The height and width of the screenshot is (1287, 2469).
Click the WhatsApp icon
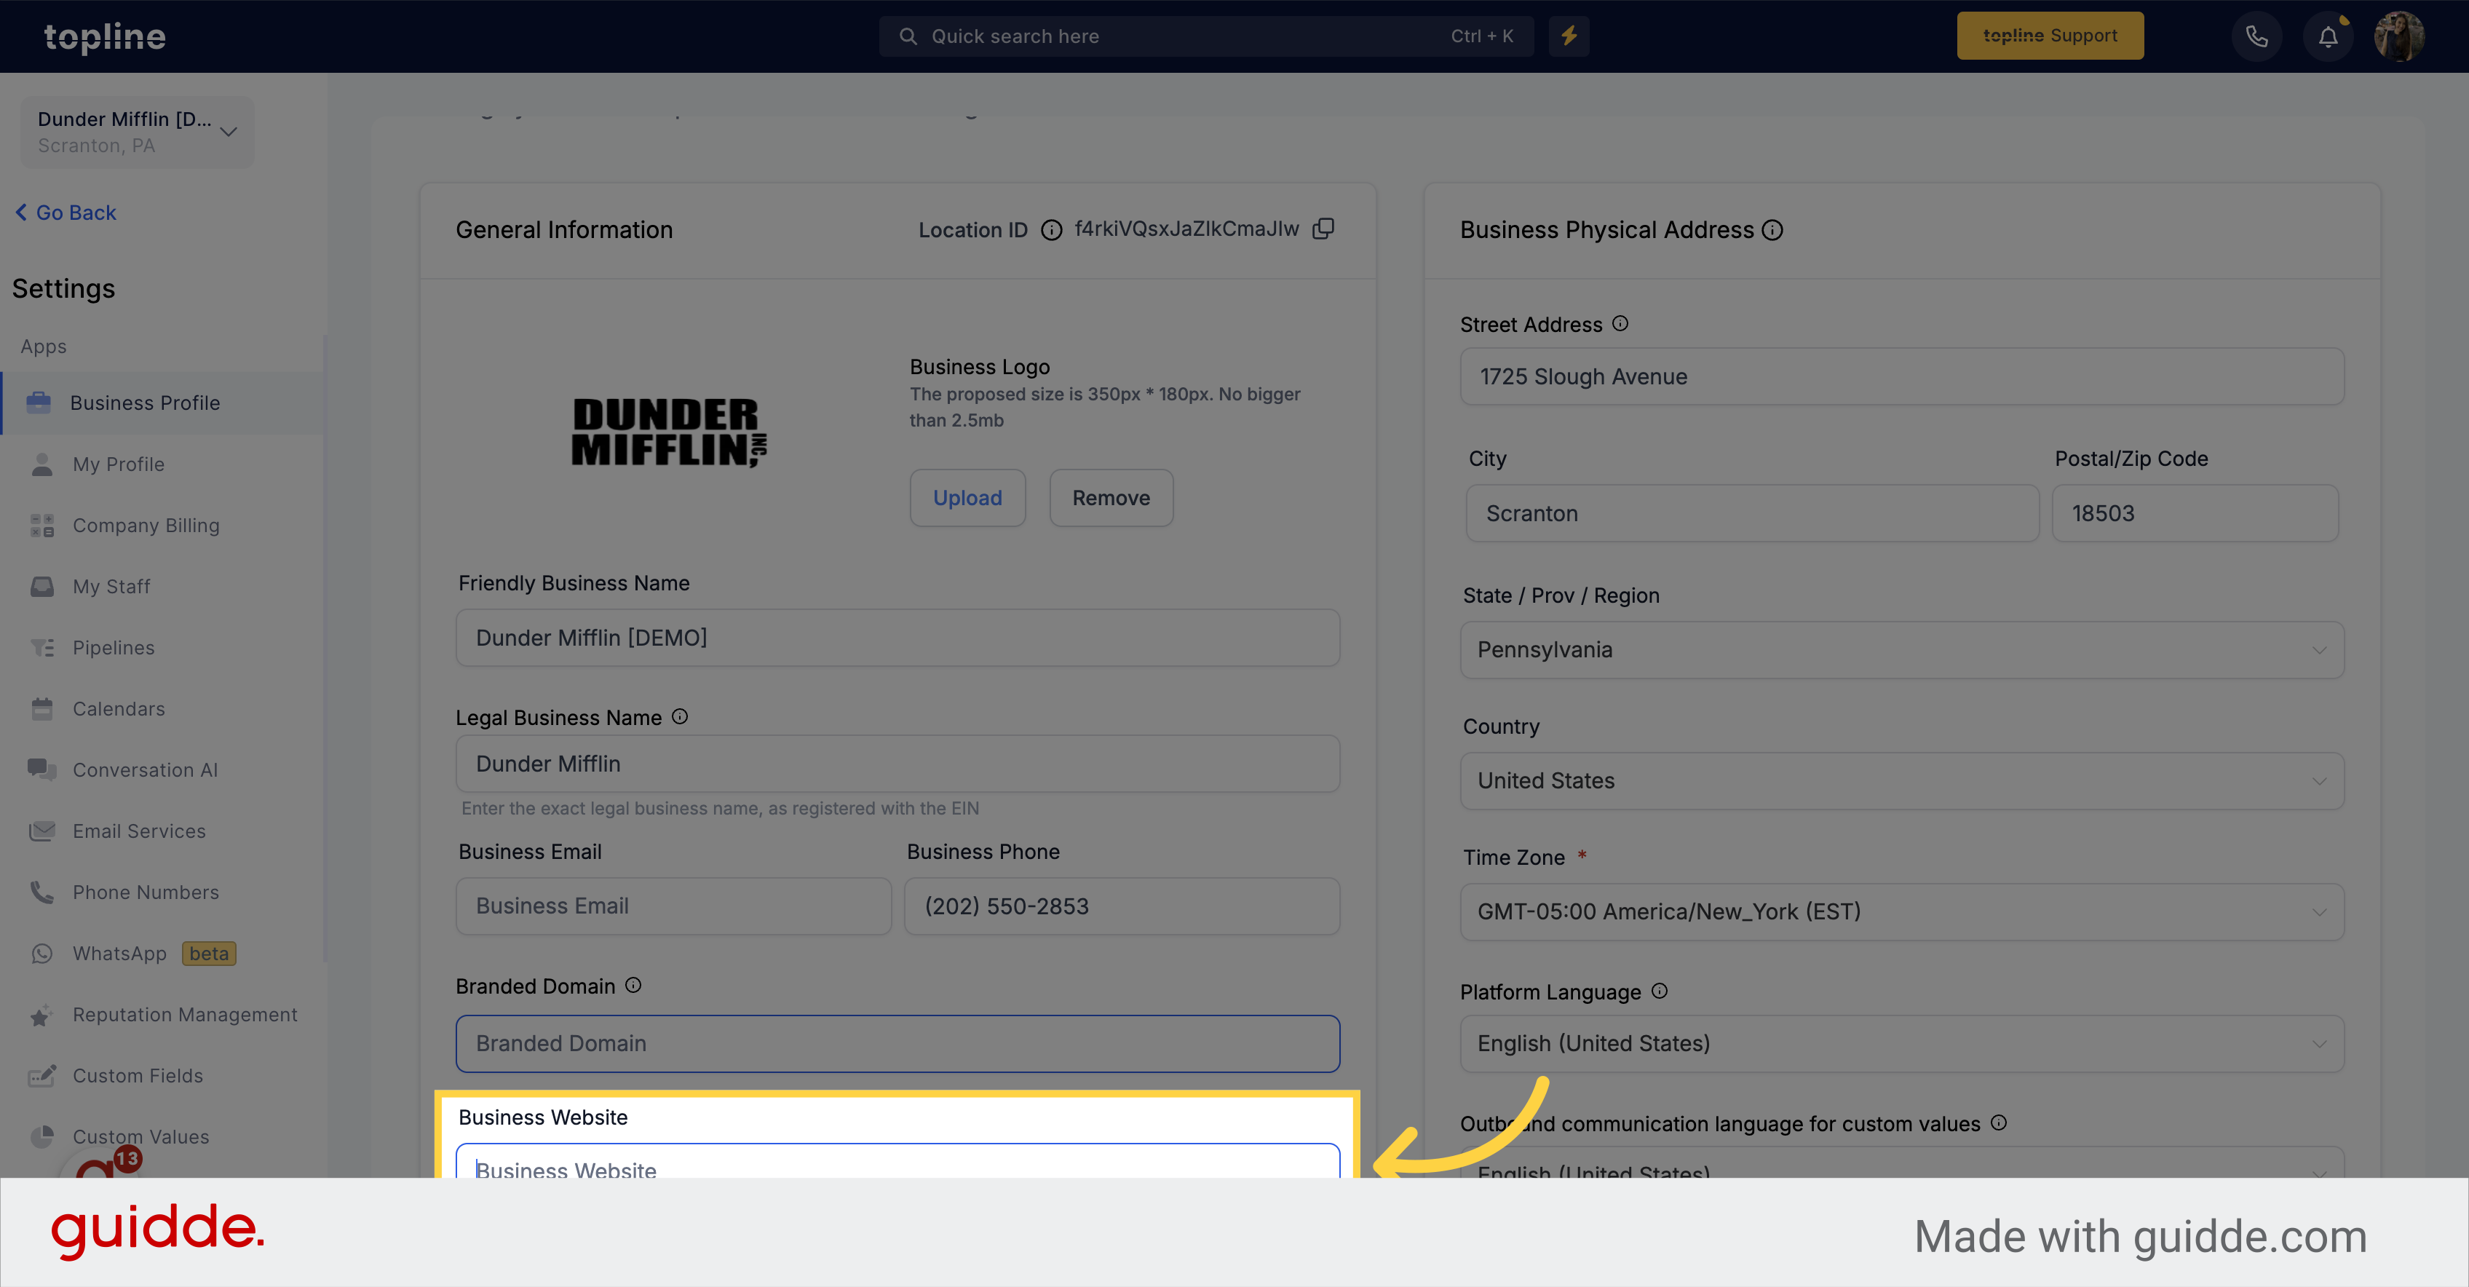pos(42,954)
